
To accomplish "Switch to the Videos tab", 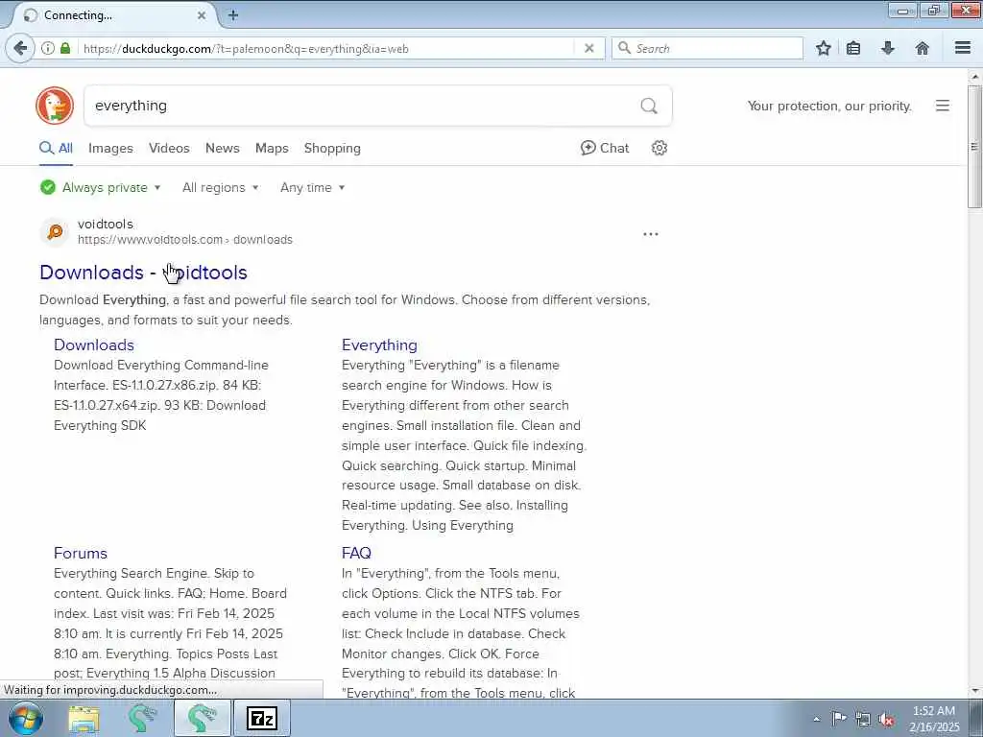I will click(x=169, y=148).
